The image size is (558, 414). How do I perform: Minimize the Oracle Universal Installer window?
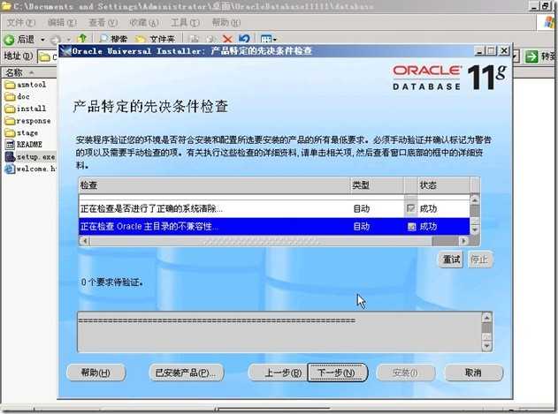[479, 51]
